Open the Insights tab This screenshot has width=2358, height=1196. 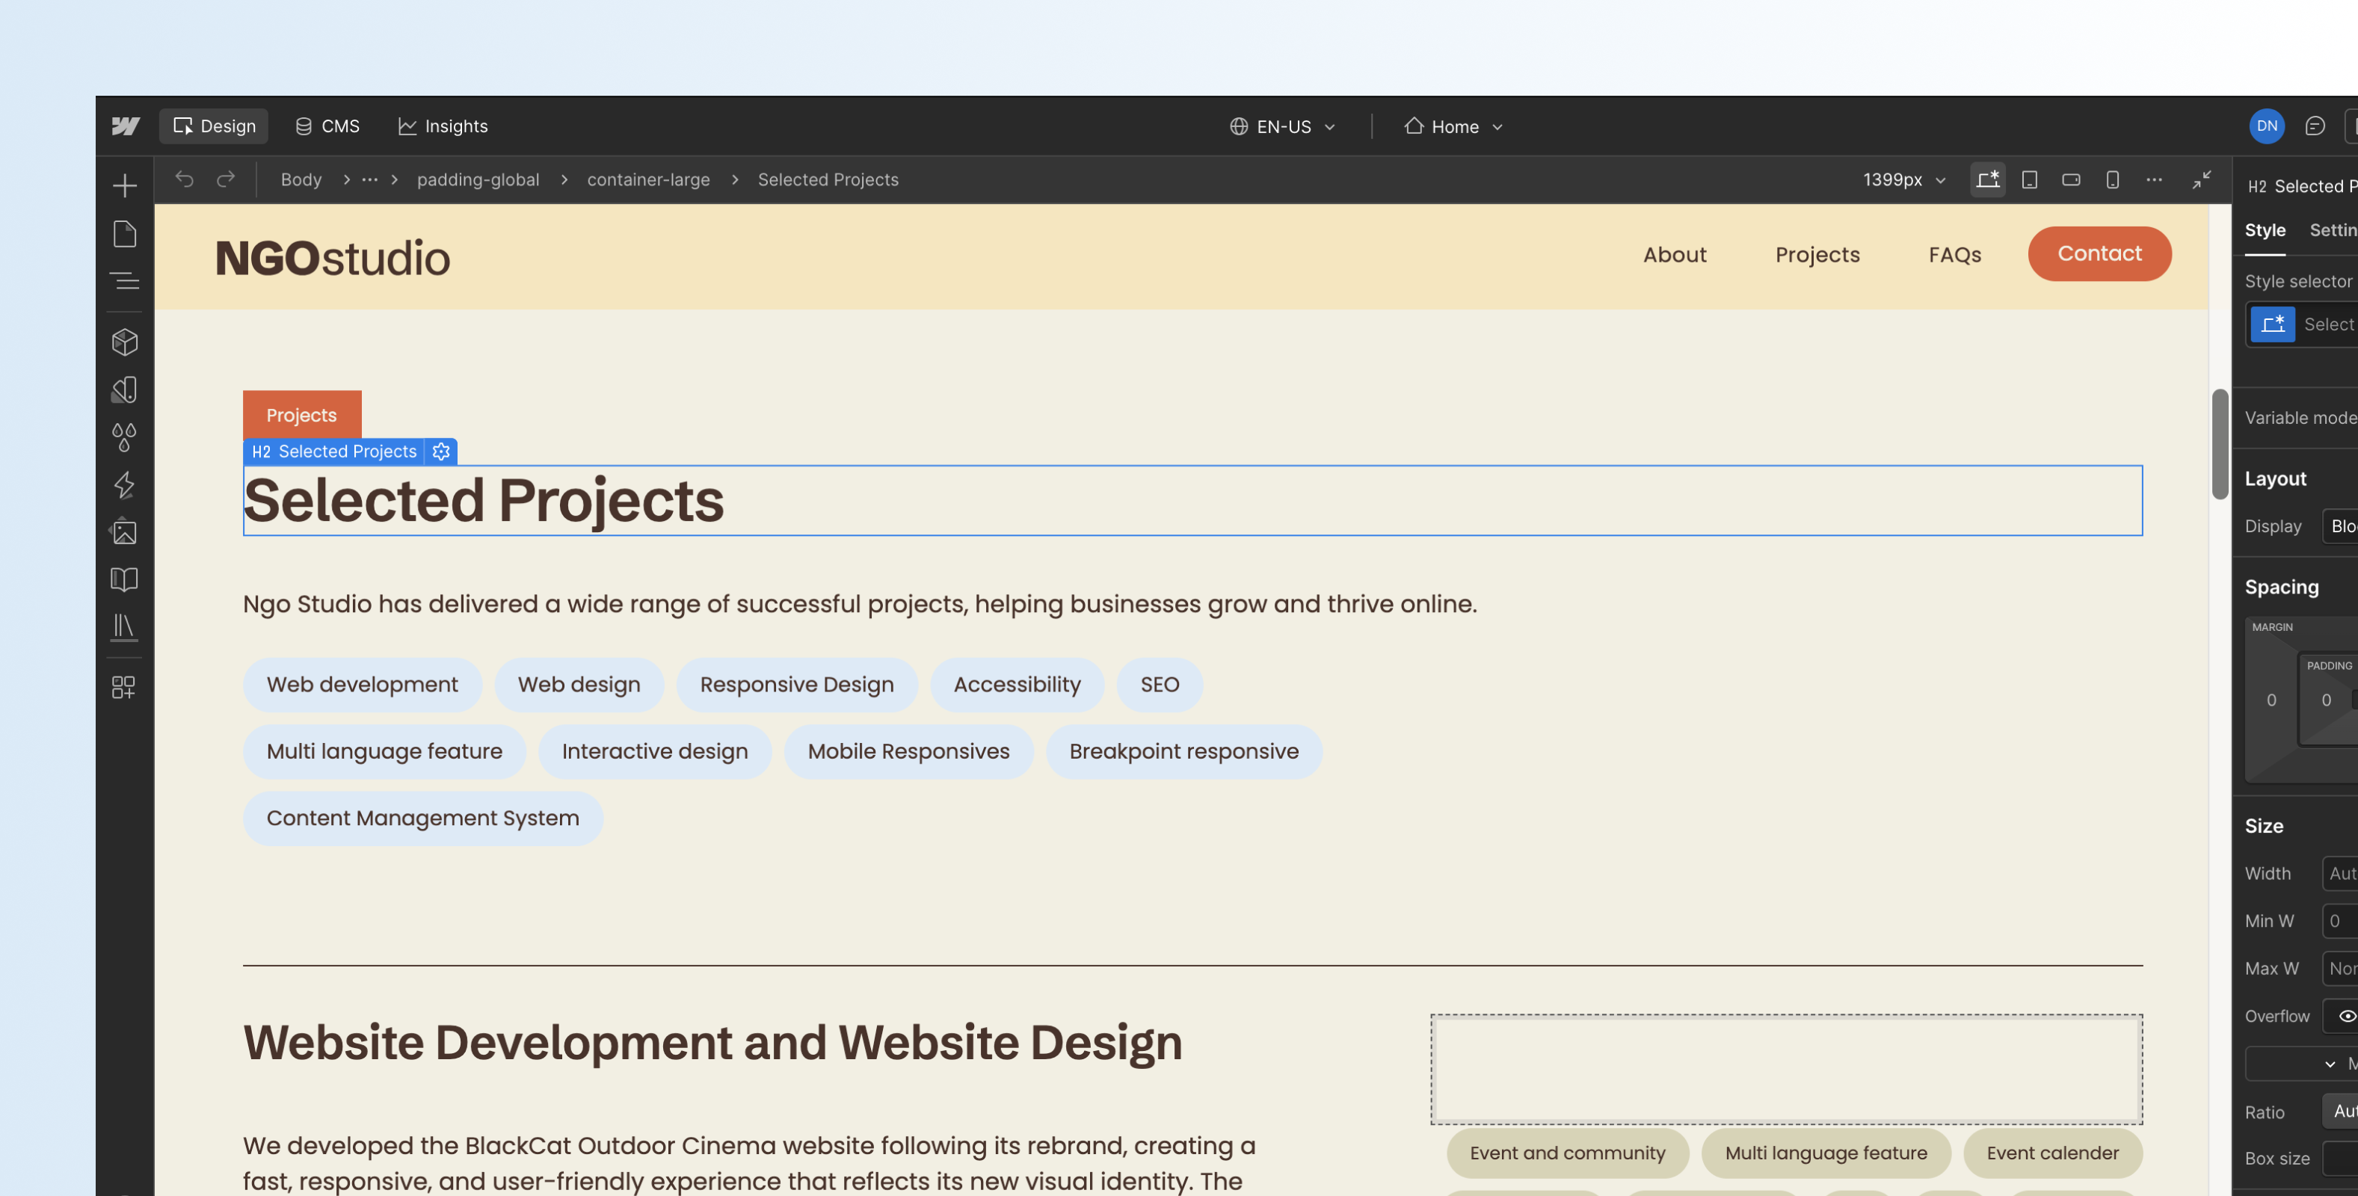443,126
